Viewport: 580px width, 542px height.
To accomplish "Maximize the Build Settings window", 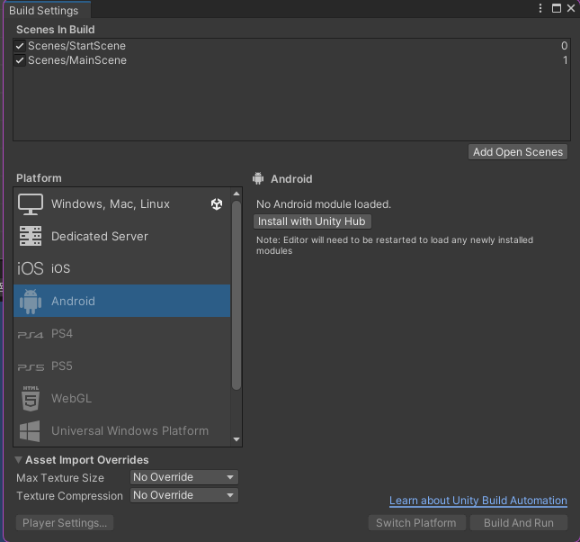I will point(557,8).
